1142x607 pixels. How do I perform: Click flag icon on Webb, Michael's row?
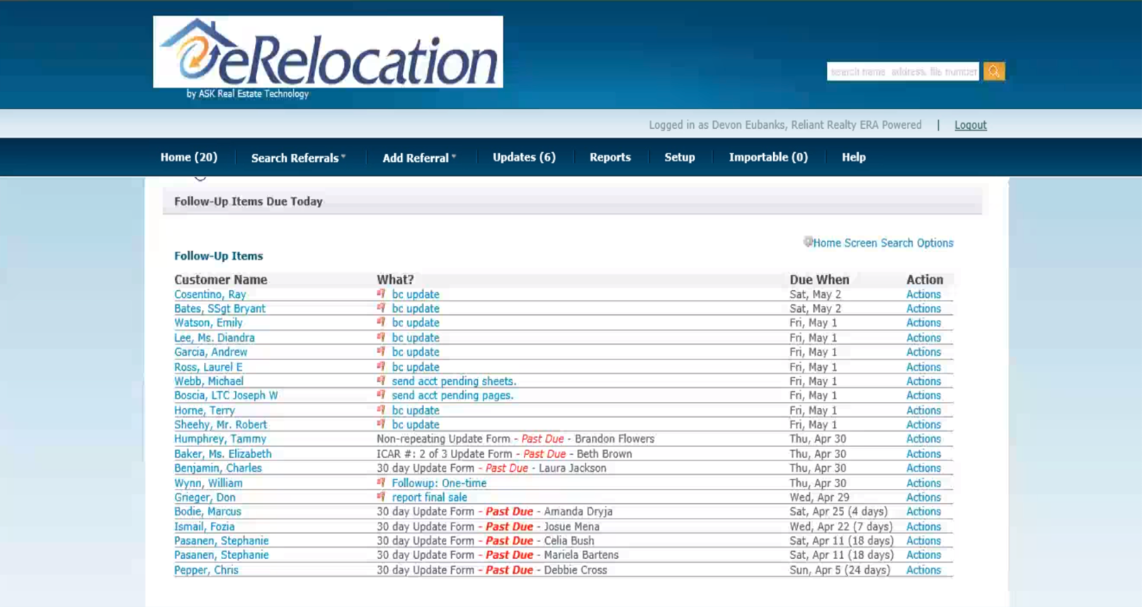point(381,381)
